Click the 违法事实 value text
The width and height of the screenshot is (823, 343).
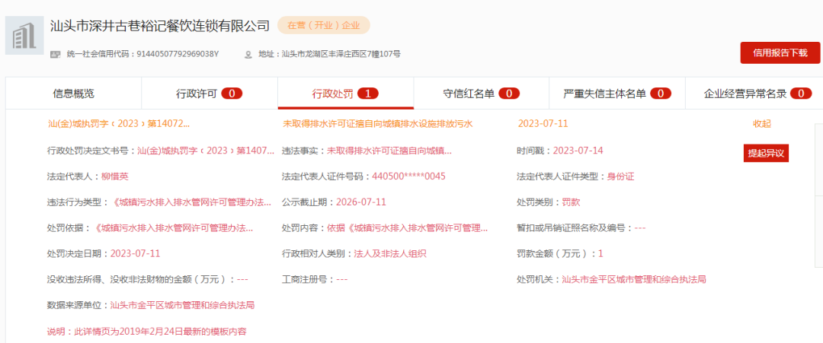(389, 151)
